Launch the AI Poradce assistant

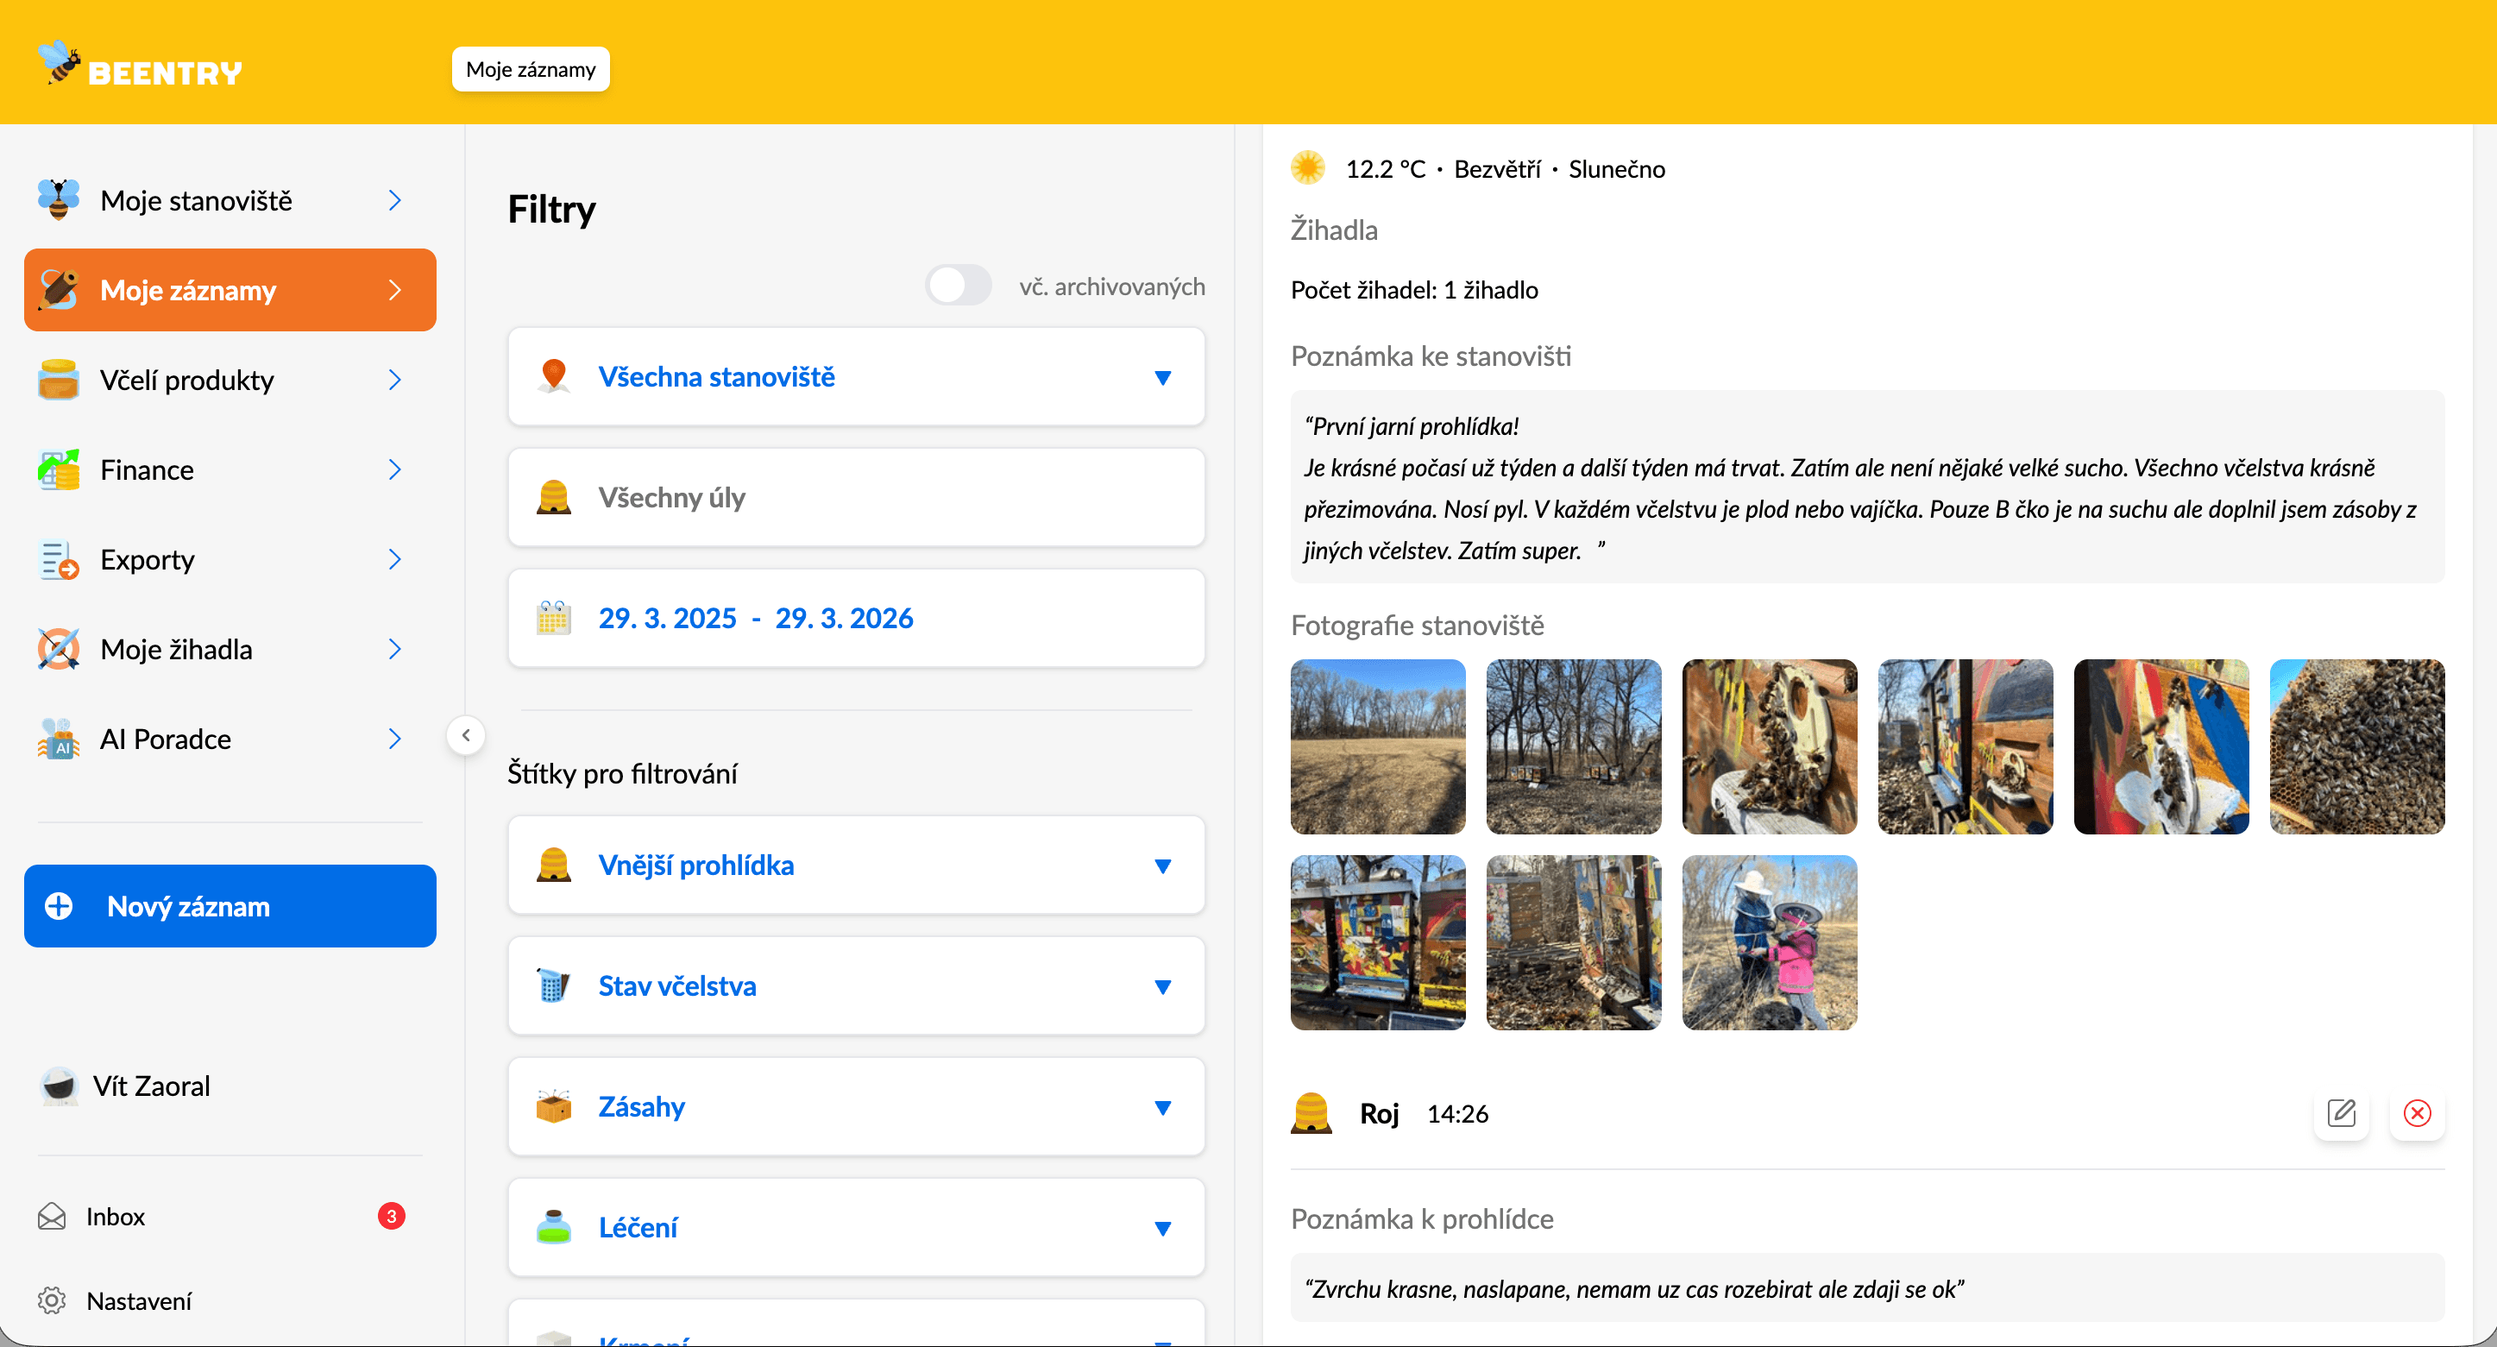pyautogui.click(x=165, y=738)
